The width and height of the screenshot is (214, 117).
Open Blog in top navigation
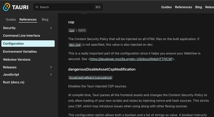click(199, 7)
